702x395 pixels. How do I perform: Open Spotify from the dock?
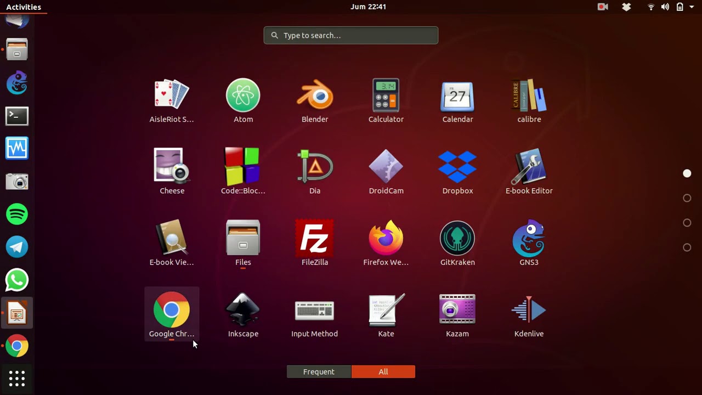point(17,214)
